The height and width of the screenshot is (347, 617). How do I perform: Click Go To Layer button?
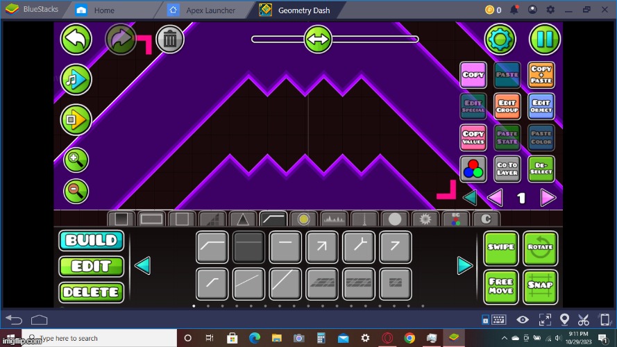507,169
